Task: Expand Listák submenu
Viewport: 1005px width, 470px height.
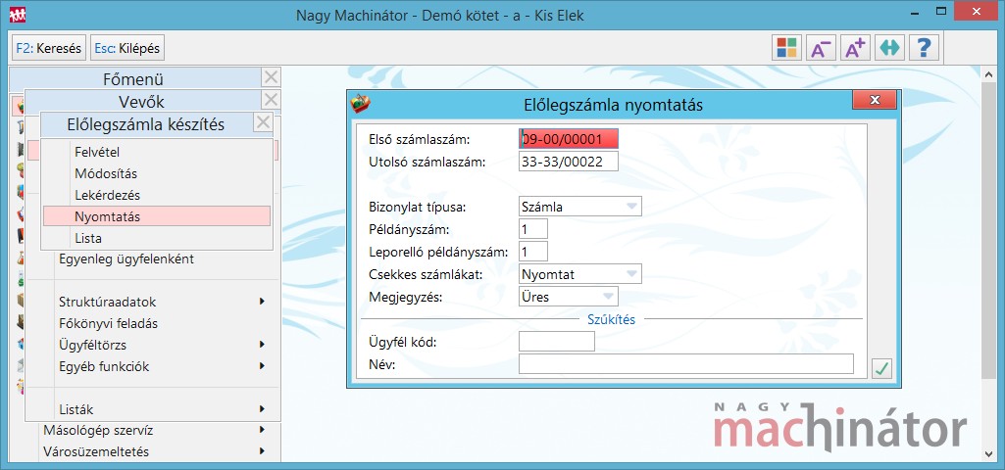Action: coord(162,409)
